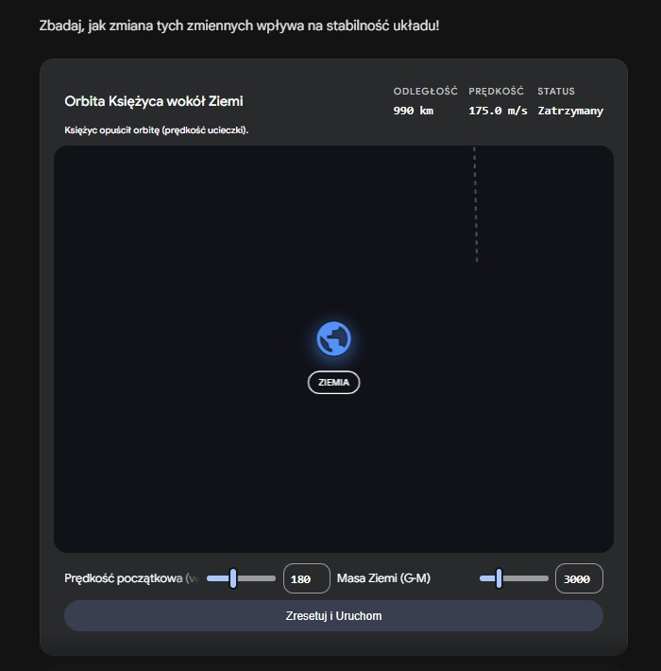This screenshot has height=671, width=661.
Task: Click the Zbadaj intro text above the panel
Action: pyautogui.click(x=239, y=25)
